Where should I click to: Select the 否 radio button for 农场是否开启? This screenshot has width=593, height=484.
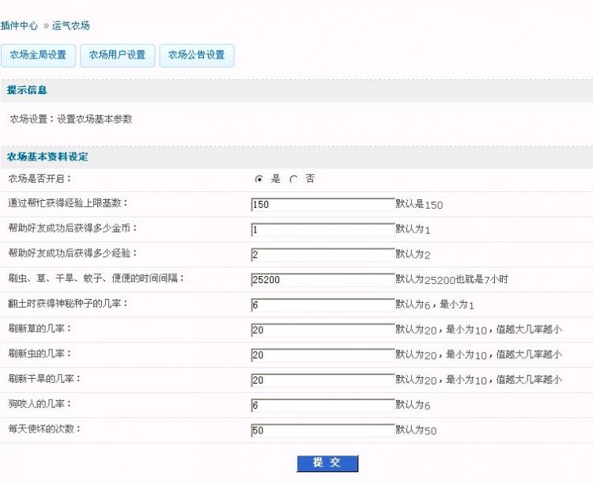[293, 180]
